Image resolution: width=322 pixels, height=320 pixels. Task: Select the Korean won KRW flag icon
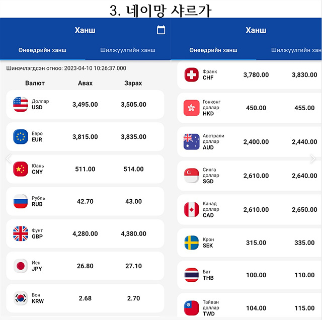tap(21, 298)
